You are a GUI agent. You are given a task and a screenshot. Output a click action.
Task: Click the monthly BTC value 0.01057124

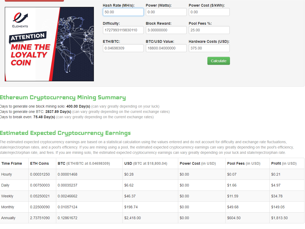point(67,207)
